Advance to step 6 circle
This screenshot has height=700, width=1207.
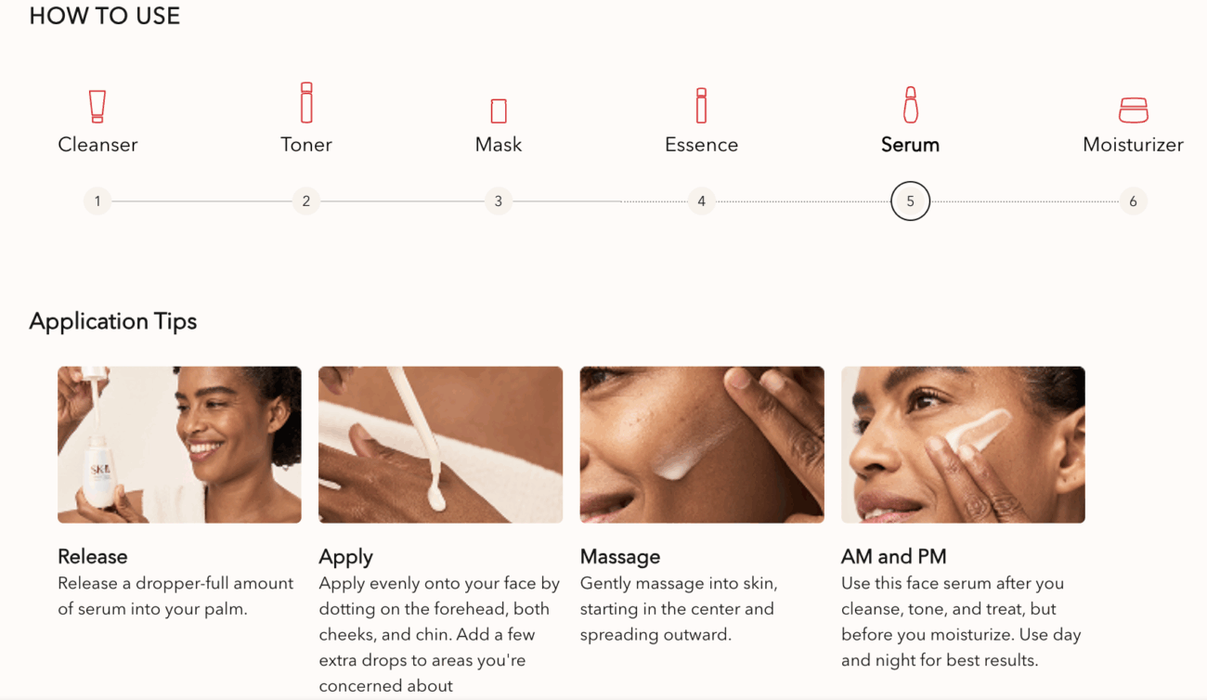[1133, 201]
